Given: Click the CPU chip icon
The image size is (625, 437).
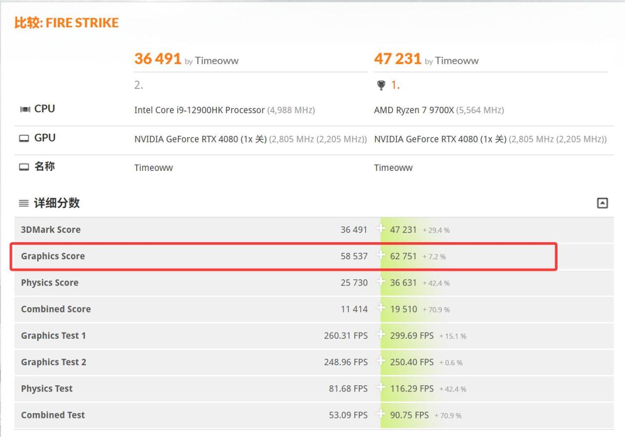Looking at the screenshot, I should (24, 109).
